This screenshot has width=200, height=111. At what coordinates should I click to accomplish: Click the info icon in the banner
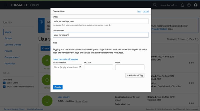click(x=41, y=22)
